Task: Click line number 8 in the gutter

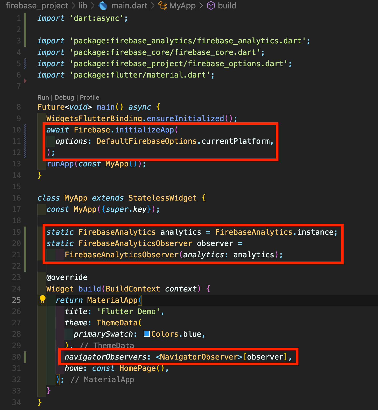Action: click(19, 107)
